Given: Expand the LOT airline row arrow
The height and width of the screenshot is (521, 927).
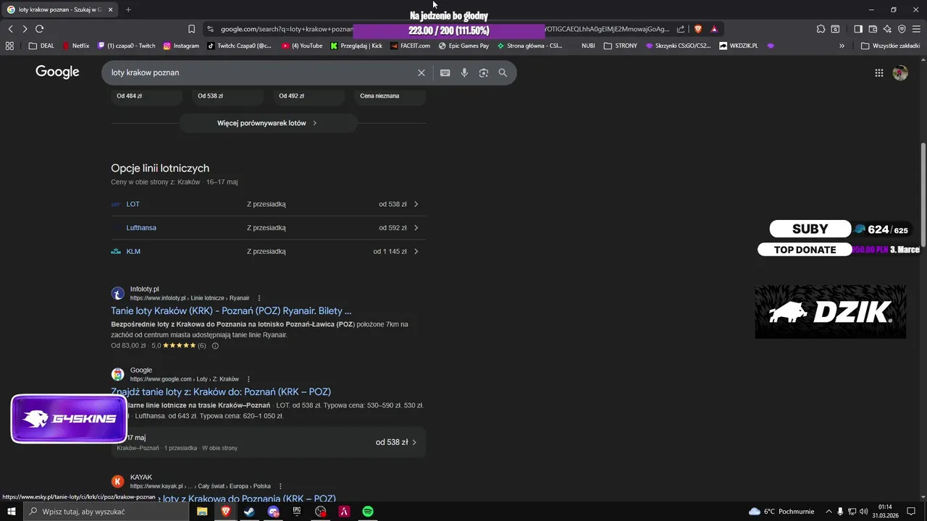Looking at the screenshot, I should [x=416, y=204].
